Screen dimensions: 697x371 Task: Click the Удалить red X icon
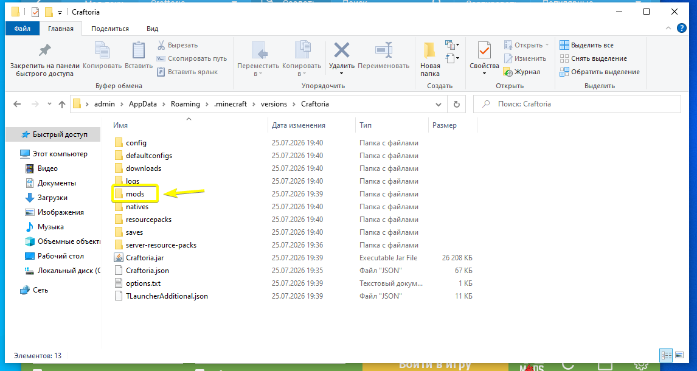click(341, 50)
